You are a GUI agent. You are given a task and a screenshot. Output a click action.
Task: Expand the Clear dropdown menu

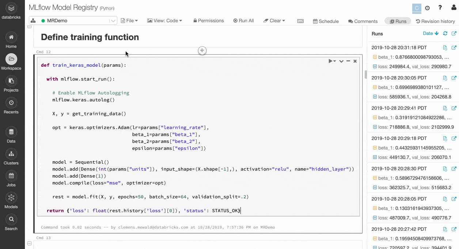coord(274,21)
